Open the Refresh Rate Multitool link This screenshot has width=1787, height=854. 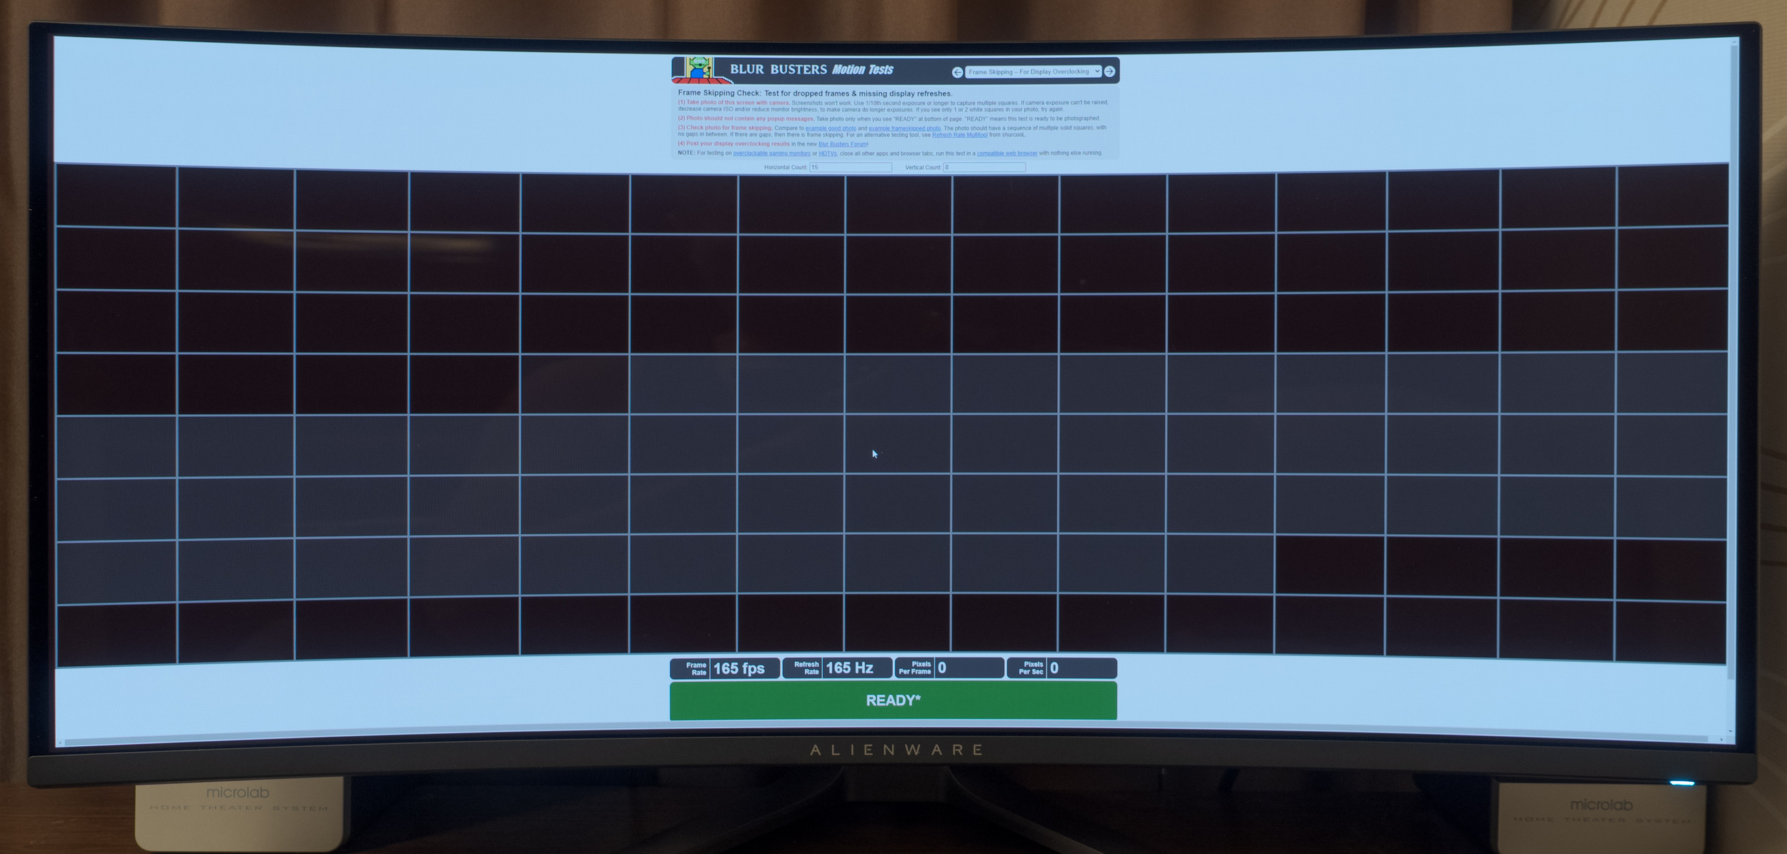pos(959,135)
